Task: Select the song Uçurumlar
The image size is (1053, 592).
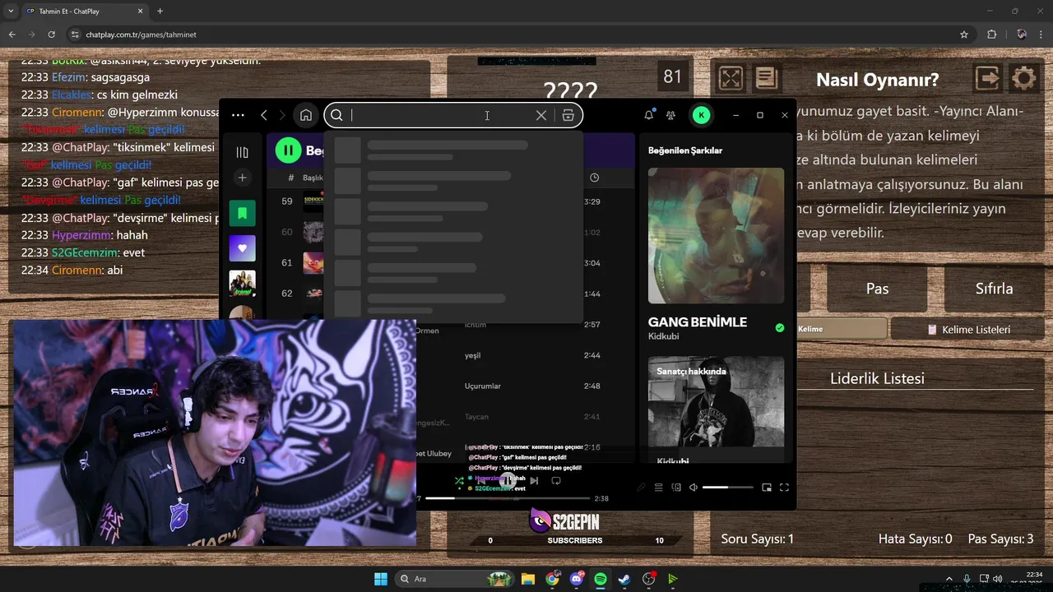Action: [482, 386]
